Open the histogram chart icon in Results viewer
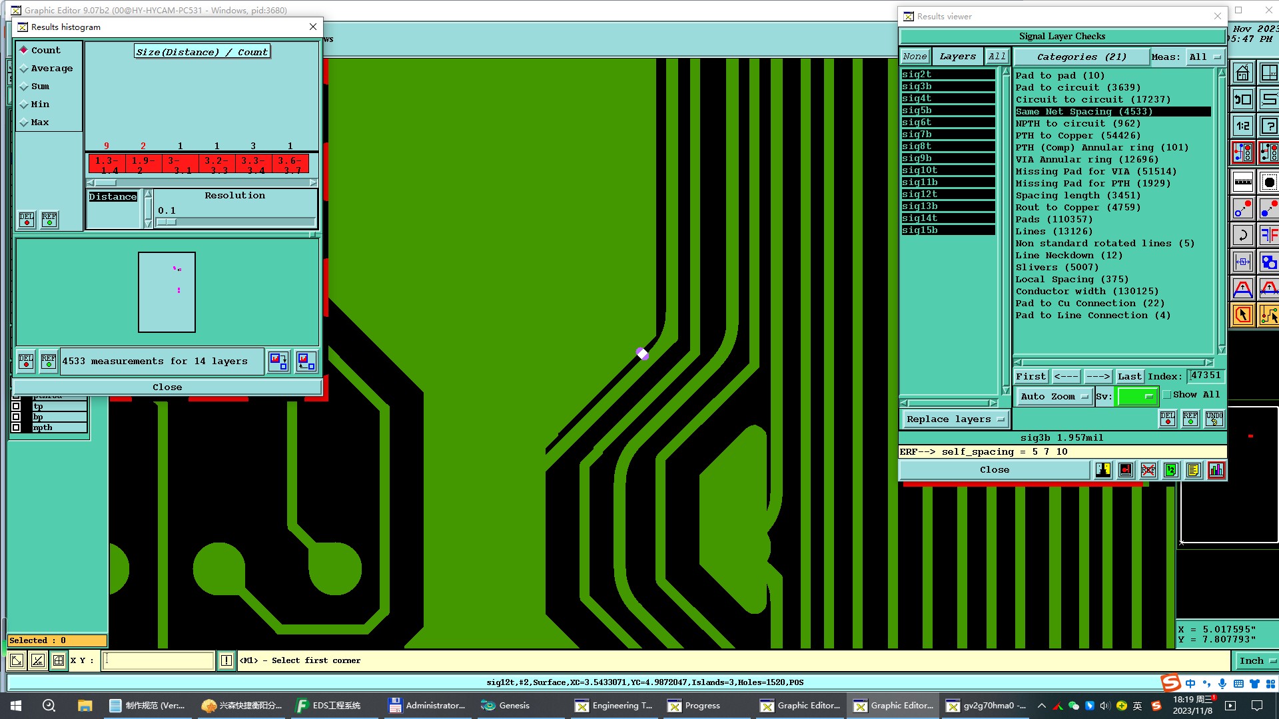This screenshot has width=1279, height=719. (x=1216, y=470)
